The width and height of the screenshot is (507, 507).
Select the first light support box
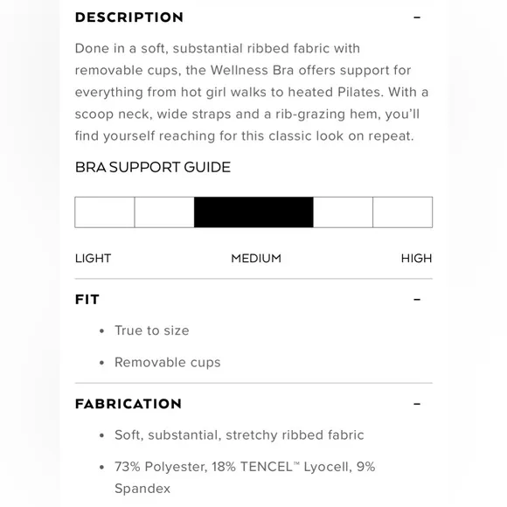tap(105, 212)
